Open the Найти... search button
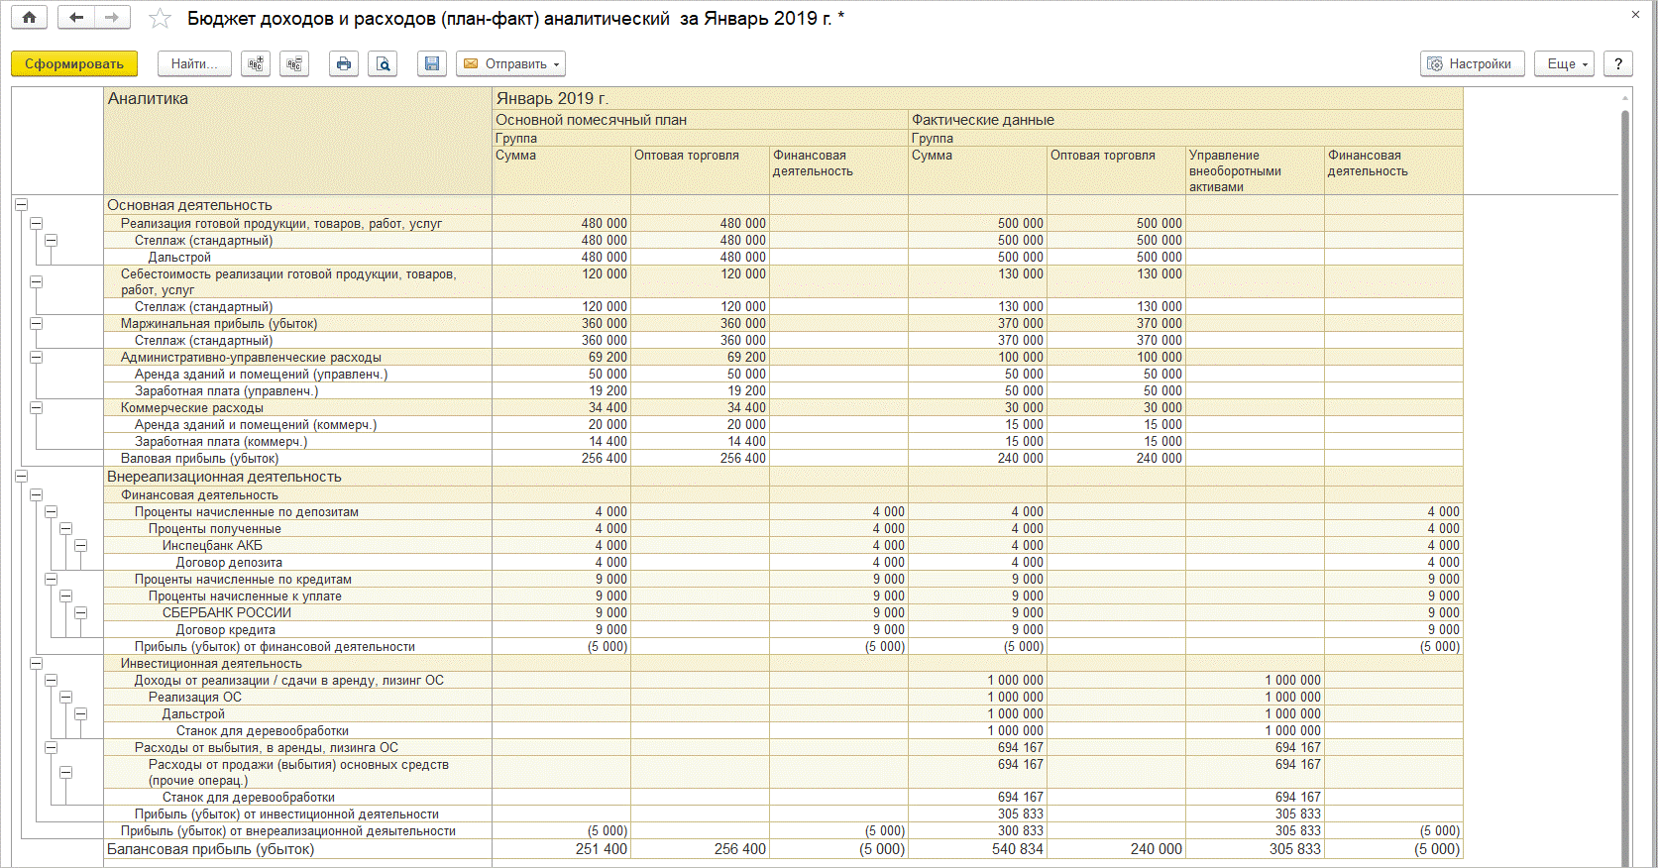The image size is (1658, 868). [194, 63]
